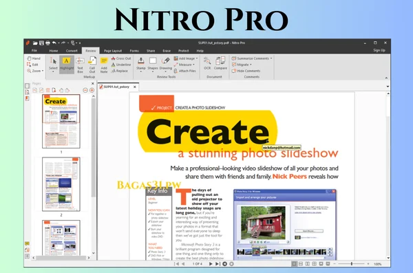
Task: Expand the Measure dropdown
Action: pos(193,65)
